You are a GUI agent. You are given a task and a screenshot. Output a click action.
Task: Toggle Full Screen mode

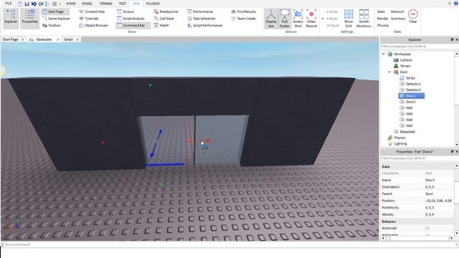pyautogui.click(x=285, y=19)
